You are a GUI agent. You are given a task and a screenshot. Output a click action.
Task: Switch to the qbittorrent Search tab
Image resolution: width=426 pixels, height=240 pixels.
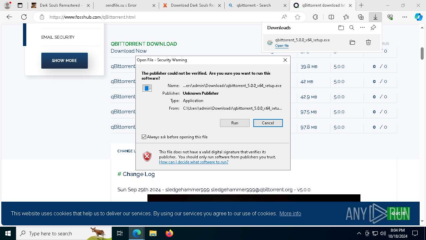[x=257, y=5]
